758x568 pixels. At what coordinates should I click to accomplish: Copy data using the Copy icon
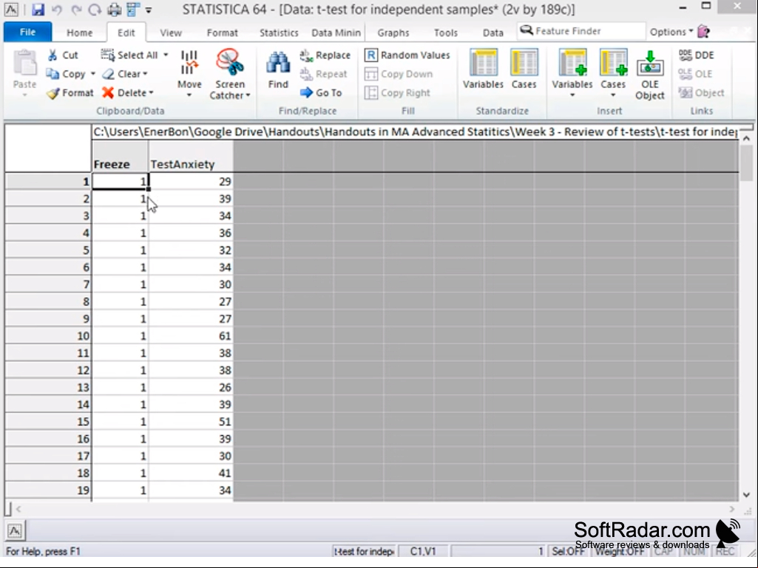pos(53,74)
